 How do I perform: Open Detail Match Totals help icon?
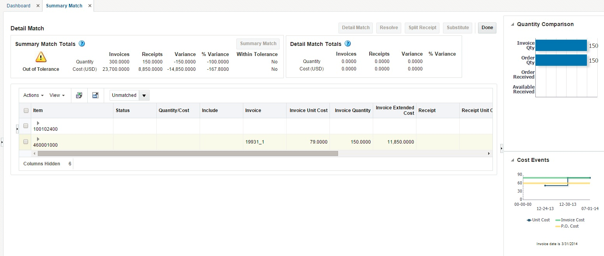tap(348, 44)
